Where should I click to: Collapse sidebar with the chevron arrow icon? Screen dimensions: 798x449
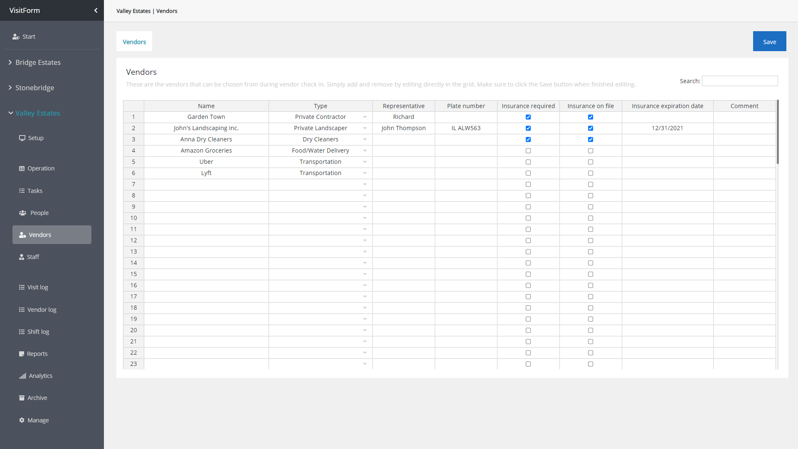(96, 10)
